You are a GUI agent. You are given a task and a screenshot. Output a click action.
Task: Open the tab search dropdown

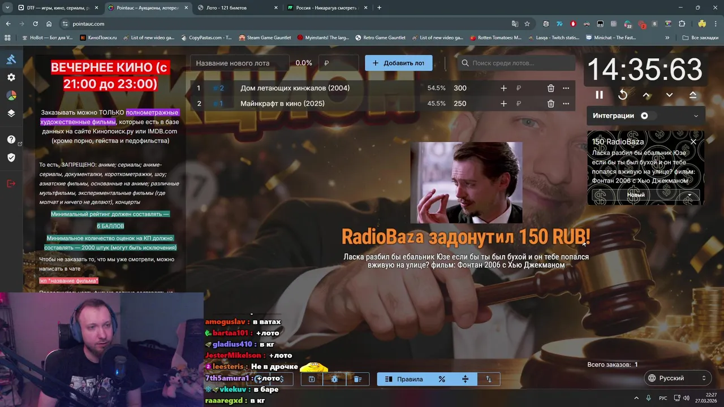(7, 7)
